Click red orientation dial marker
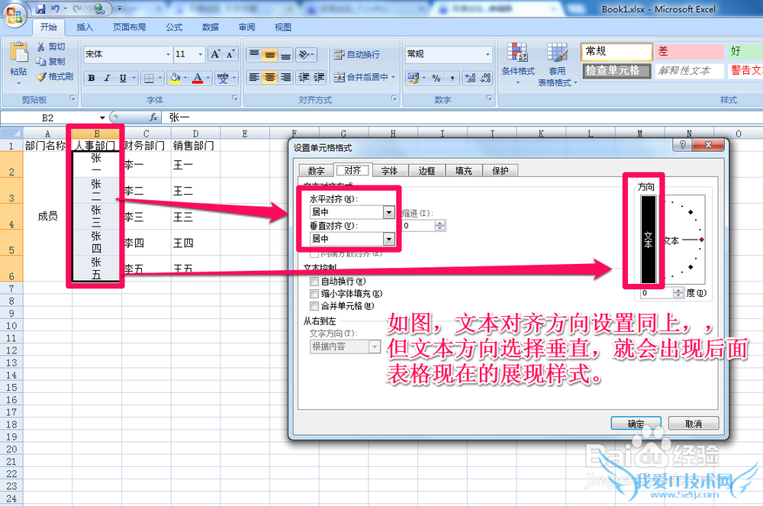Screen dimensions: 763x506 pos(701,240)
